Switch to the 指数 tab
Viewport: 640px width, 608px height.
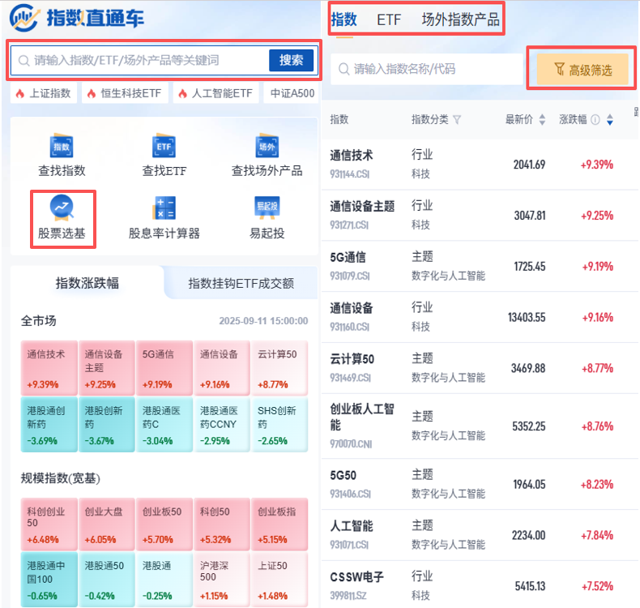tap(343, 19)
